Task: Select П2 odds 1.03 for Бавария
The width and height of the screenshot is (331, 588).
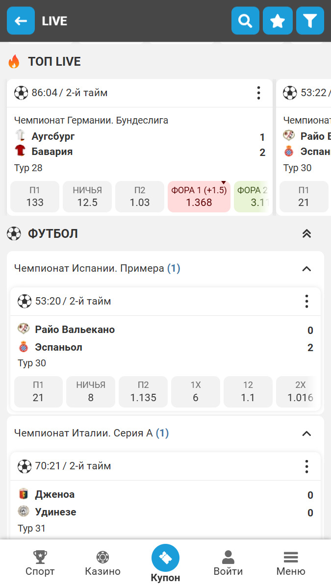Action: point(140,197)
